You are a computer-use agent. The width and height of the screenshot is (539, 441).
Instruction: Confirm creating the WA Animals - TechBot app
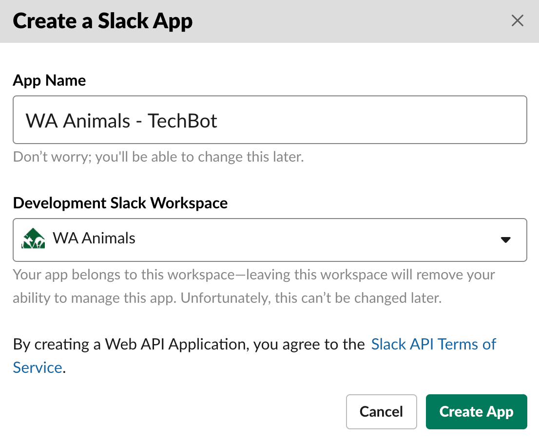[x=476, y=411]
